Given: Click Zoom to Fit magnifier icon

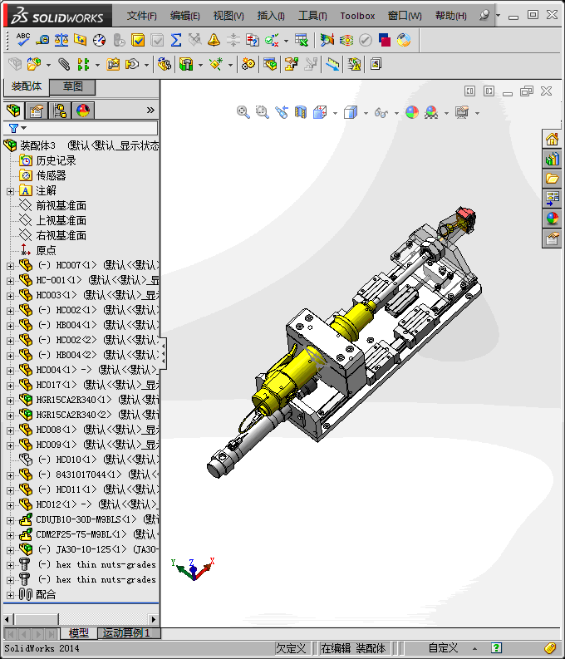Looking at the screenshot, I should click(x=243, y=112).
